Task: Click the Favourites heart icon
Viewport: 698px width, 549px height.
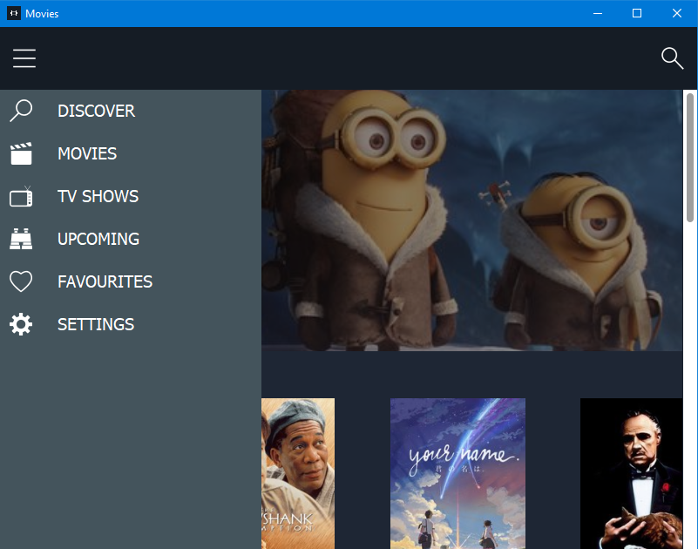Action: pyautogui.click(x=21, y=281)
